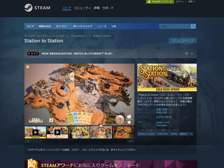This screenshot has height=168, width=224.
Task: Expand more tags with plus button
Action: click(x=191, y=134)
